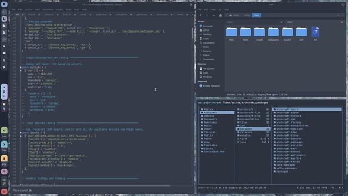This screenshot has width=348, height=196.
Task: Select Trash in Thunar Places sidebar
Action: click(x=204, y=39)
